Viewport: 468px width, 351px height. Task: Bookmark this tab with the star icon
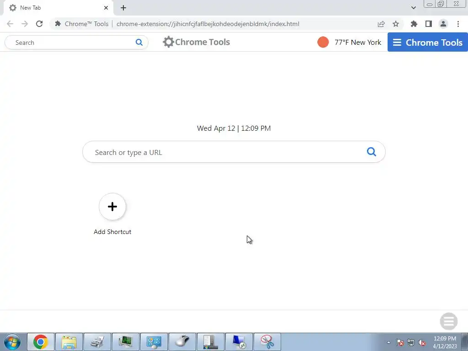396,24
